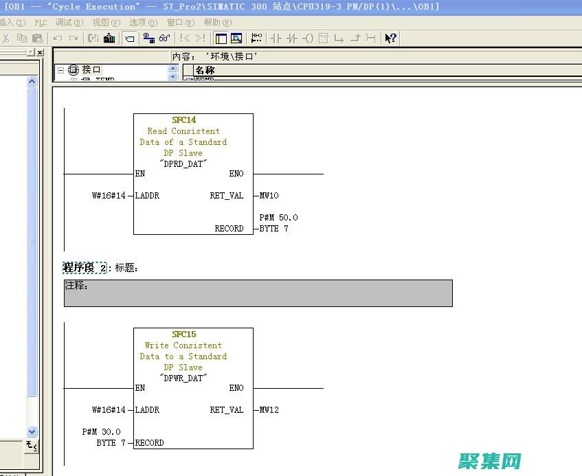This screenshot has height=476, width=582.
Task: Toggle the Overviews panel icon
Action: point(221,38)
